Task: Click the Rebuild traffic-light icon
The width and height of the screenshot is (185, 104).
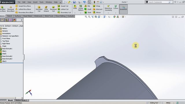Action: [x=95, y=2]
